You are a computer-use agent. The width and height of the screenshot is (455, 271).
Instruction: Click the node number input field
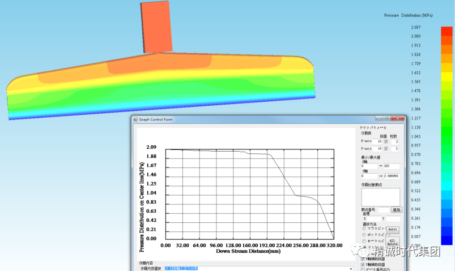[x=384, y=210]
